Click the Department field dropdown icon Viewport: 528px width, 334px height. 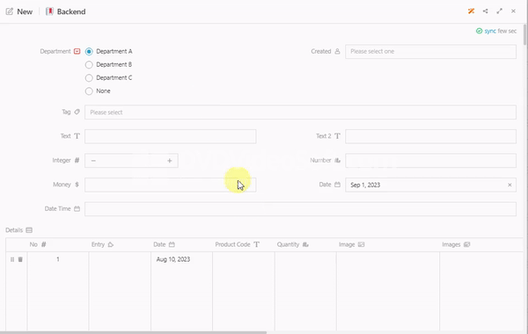coord(77,51)
